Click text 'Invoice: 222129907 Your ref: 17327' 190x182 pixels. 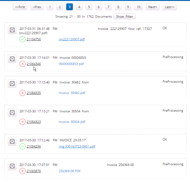[x=125, y=29]
